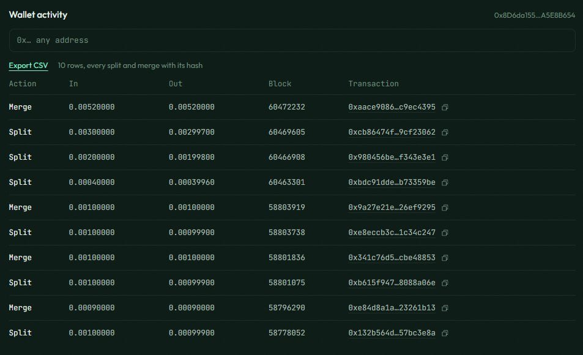Viewport: 583px width, 355px height.
Task: Click the Transaction column header
Action: point(373,84)
